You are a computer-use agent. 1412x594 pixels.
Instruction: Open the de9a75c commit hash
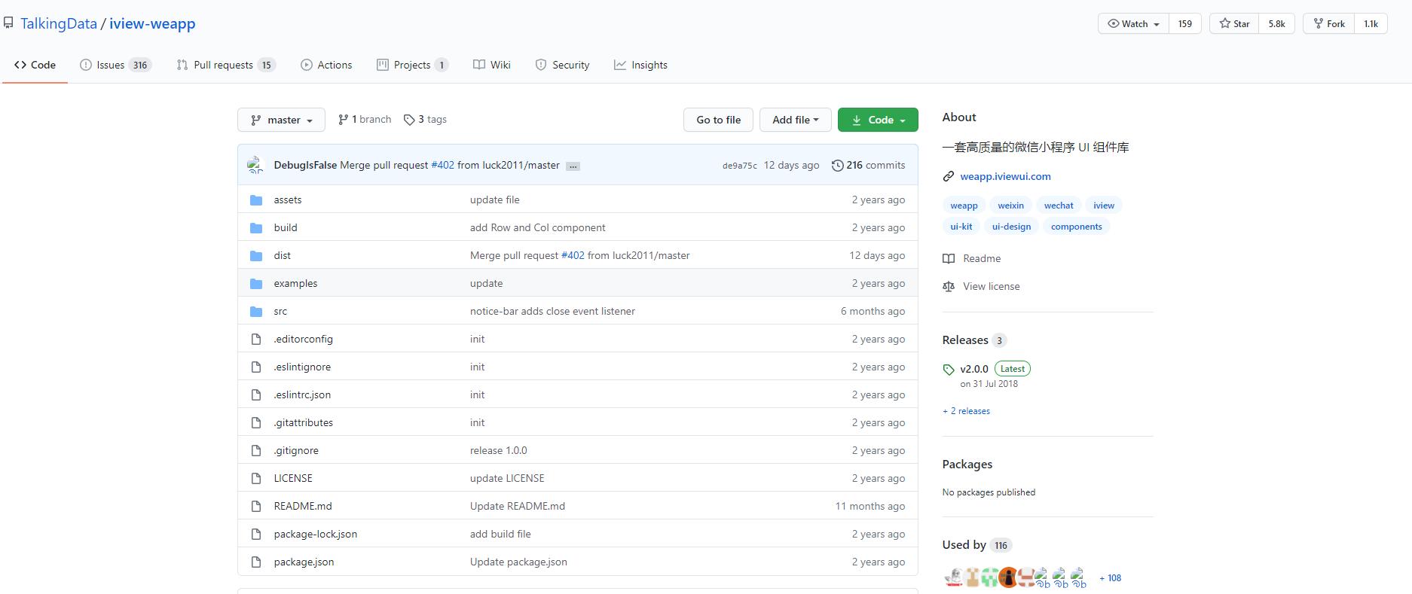coord(740,166)
